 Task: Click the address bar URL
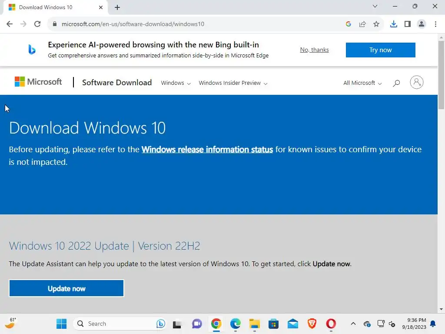click(x=133, y=24)
